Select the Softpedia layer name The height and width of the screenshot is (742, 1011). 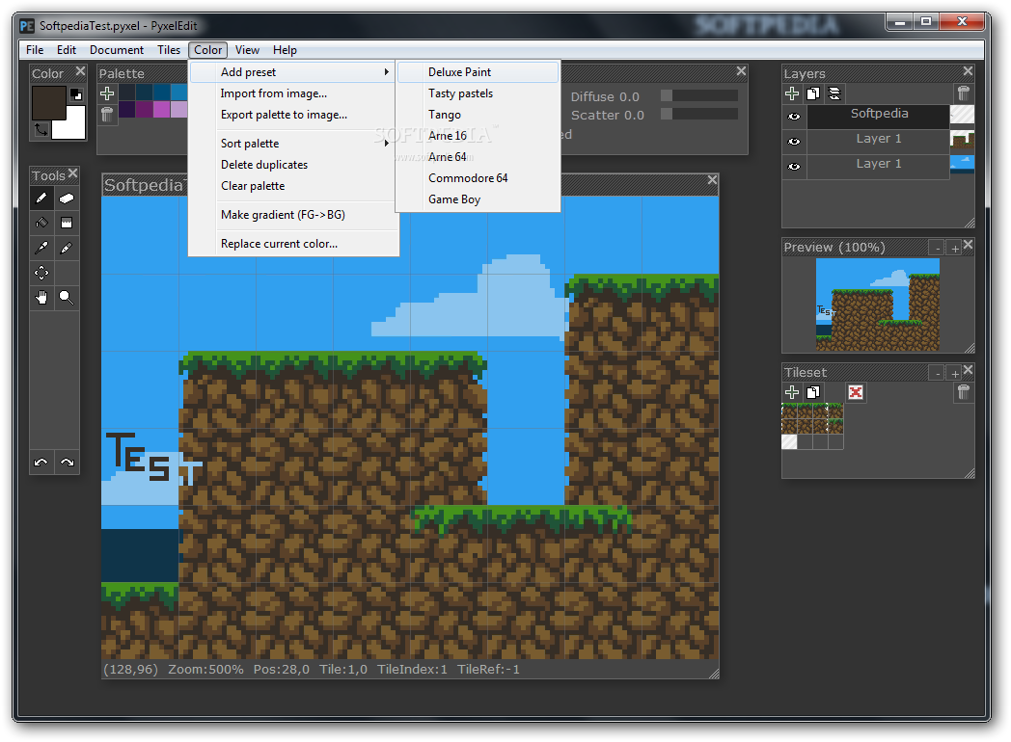pos(879,114)
